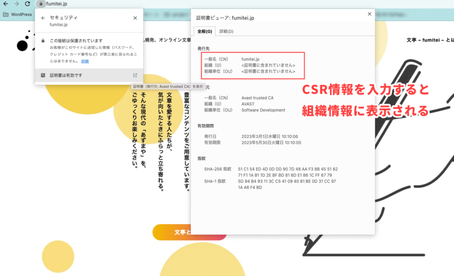Open certificate via external link icon
The image size is (454, 276).
[x=135, y=75]
